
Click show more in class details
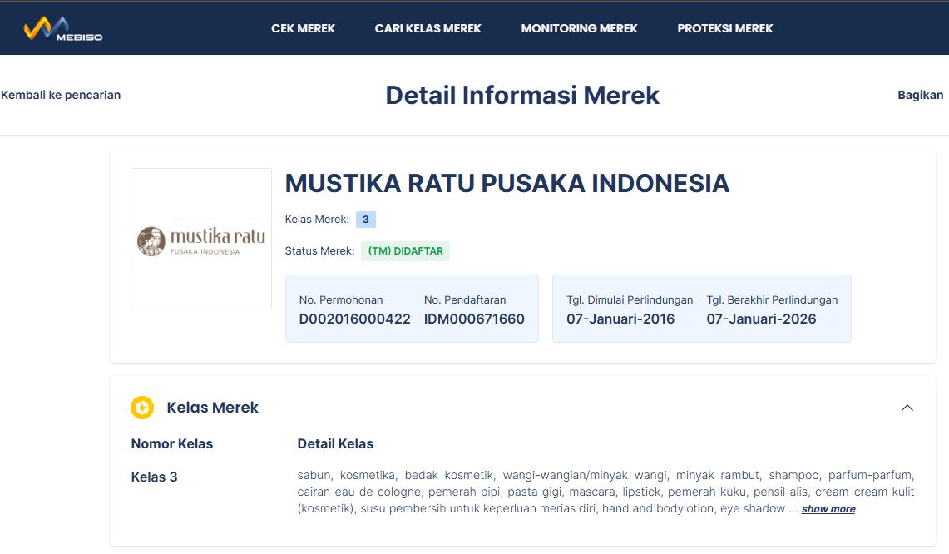pyautogui.click(x=828, y=509)
